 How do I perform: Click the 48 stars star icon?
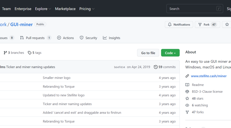coord(187,98)
